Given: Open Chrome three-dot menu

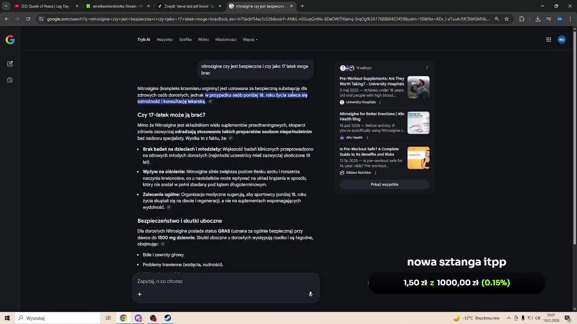Looking at the screenshot, I should point(570,19).
